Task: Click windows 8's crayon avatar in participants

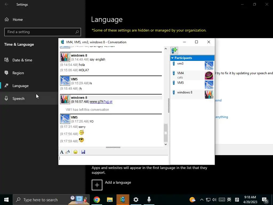Action: point(209,94)
